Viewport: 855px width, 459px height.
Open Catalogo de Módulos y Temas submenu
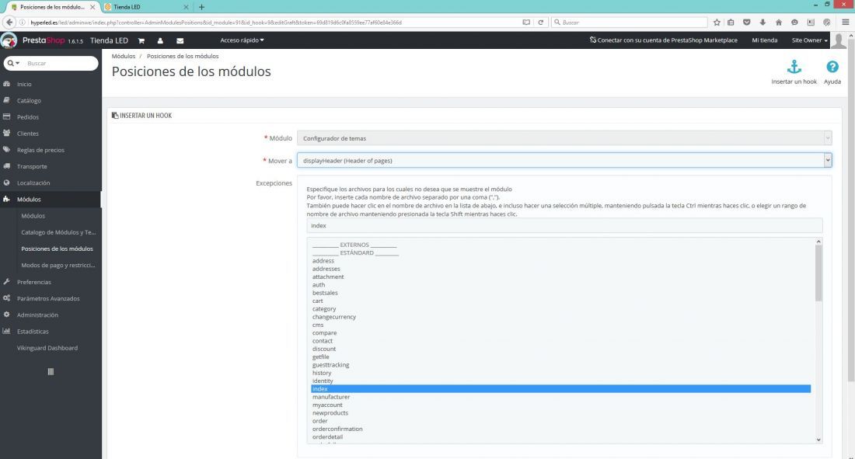tap(58, 232)
